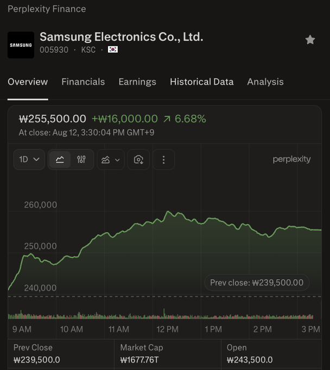Image resolution: width=330 pixels, height=370 pixels.
Task: Click the chevron next to the area chart icon
Action: (x=117, y=160)
